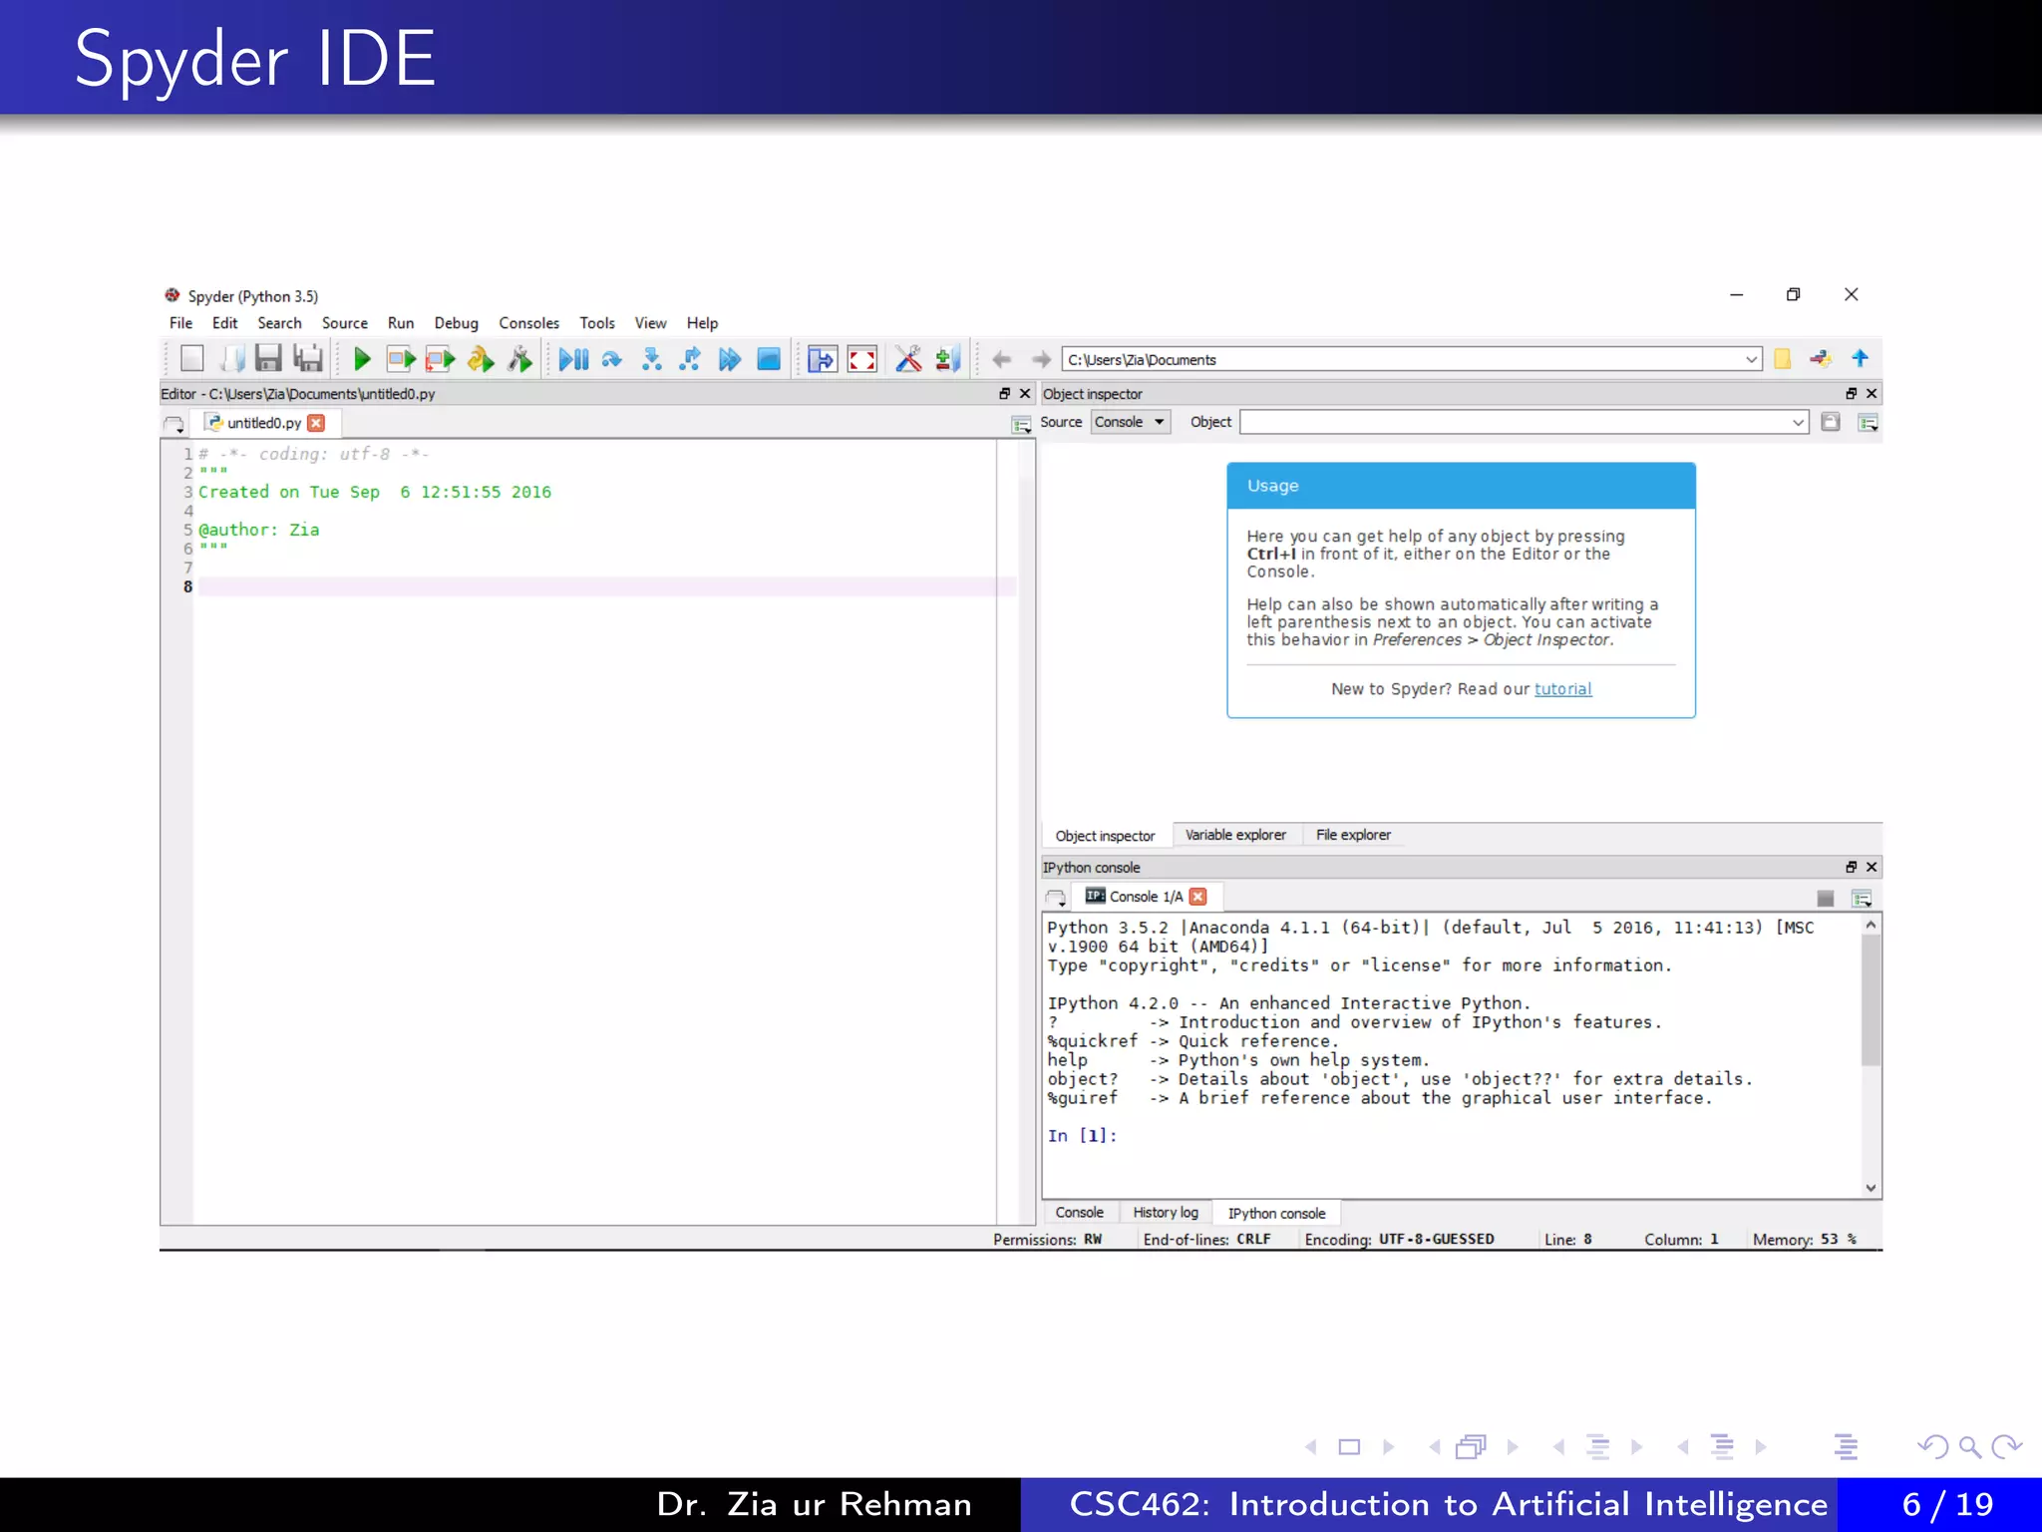This screenshot has height=1532, width=2042.
Task: Step into function debug icon
Action: point(651,359)
